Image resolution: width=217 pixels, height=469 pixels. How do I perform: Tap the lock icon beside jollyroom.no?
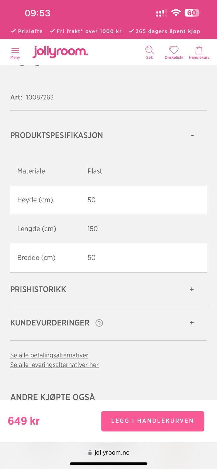(x=90, y=453)
